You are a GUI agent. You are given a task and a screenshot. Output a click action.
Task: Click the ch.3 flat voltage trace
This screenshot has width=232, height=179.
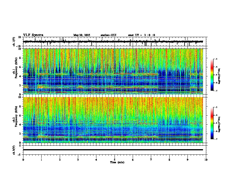(113, 150)
